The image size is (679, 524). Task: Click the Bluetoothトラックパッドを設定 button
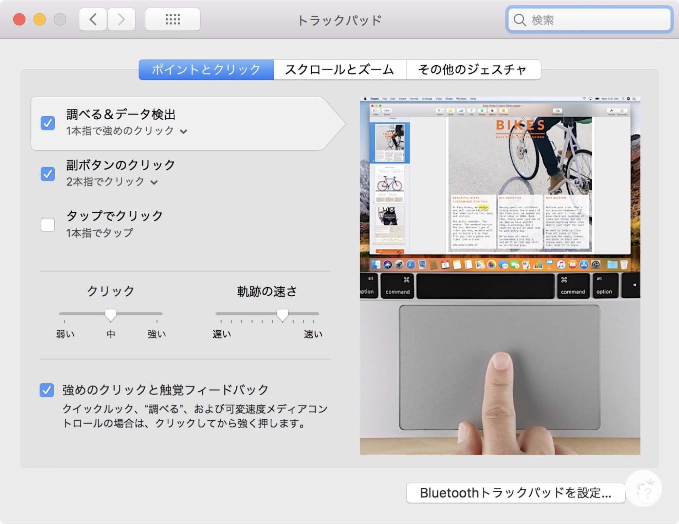coord(515,493)
